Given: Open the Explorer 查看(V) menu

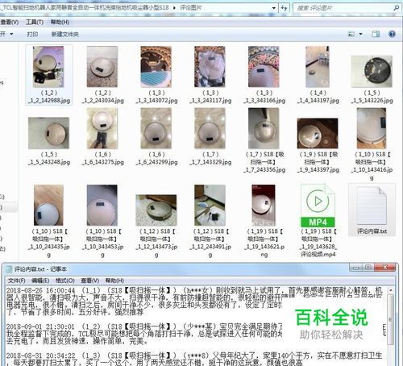Looking at the screenshot, I should (9, 22).
